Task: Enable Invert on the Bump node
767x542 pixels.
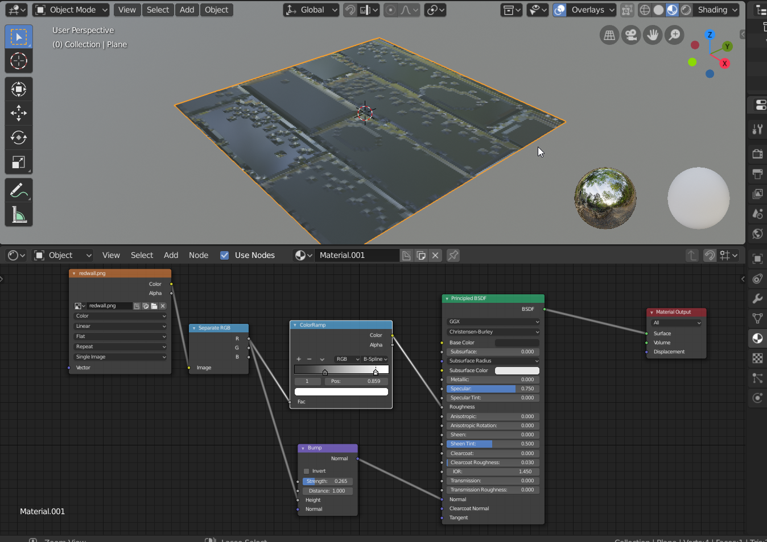Action: pos(307,471)
